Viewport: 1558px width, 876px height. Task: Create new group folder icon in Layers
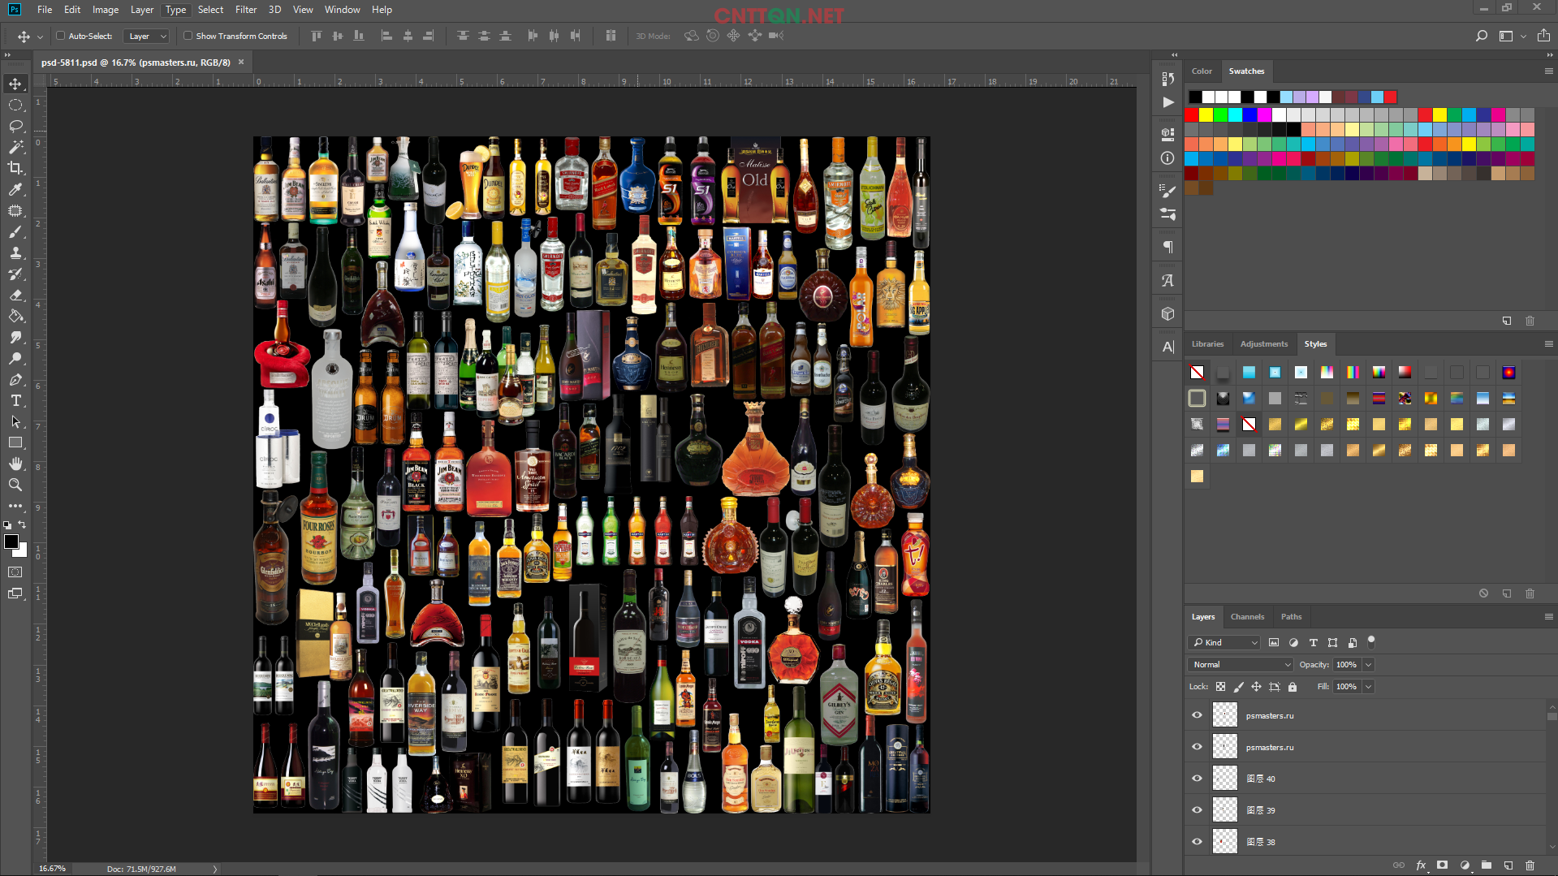pyautogui.click(x=1487, y=865)
